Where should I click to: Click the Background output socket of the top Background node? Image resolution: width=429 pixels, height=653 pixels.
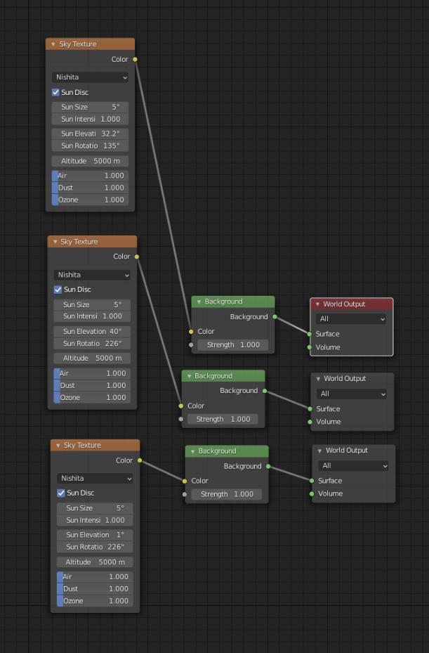click(x=275, y=317)
